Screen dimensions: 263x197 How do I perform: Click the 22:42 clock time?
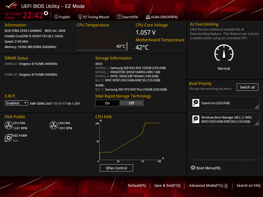(33, 15)
